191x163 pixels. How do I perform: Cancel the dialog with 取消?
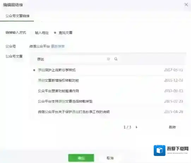[110, 158]
